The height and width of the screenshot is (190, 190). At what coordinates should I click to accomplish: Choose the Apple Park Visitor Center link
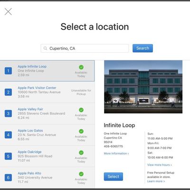pyautogui.click(x=37, y=88)
